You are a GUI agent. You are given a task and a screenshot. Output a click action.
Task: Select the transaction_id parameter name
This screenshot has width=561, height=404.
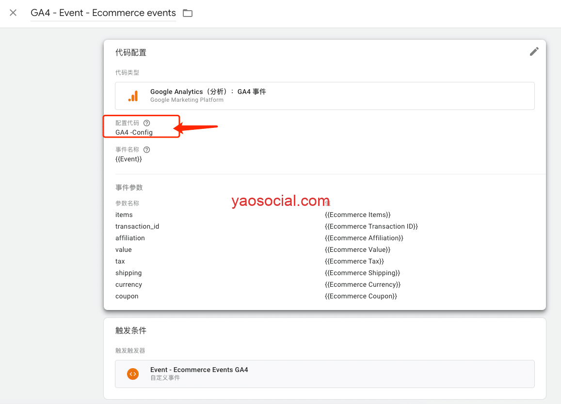137,226
